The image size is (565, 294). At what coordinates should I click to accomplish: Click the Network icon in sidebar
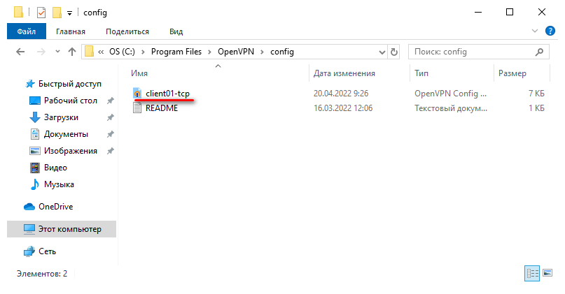(x=29, y=251)
